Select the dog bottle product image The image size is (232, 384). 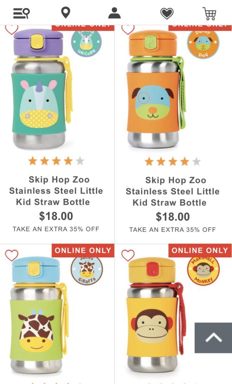pyautogui.click(x=156, y=89)
